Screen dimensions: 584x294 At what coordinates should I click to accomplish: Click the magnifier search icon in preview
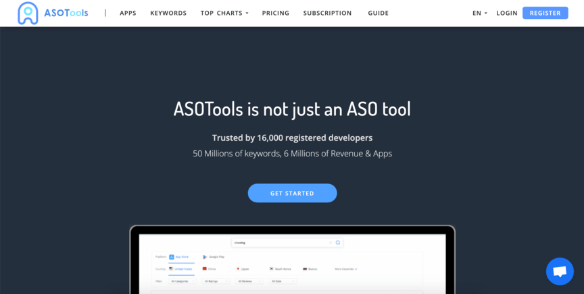point(338,243)
